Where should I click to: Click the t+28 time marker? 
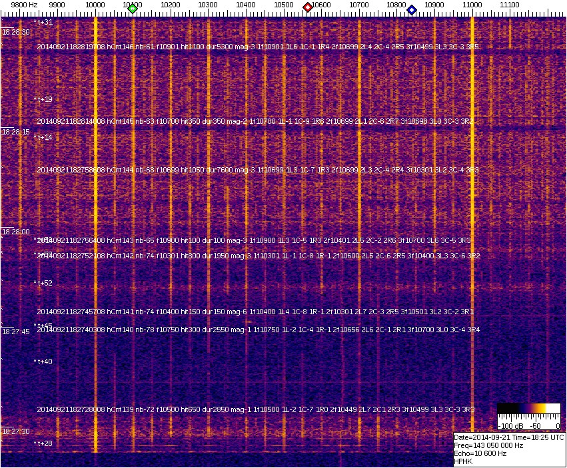(44, 443)
